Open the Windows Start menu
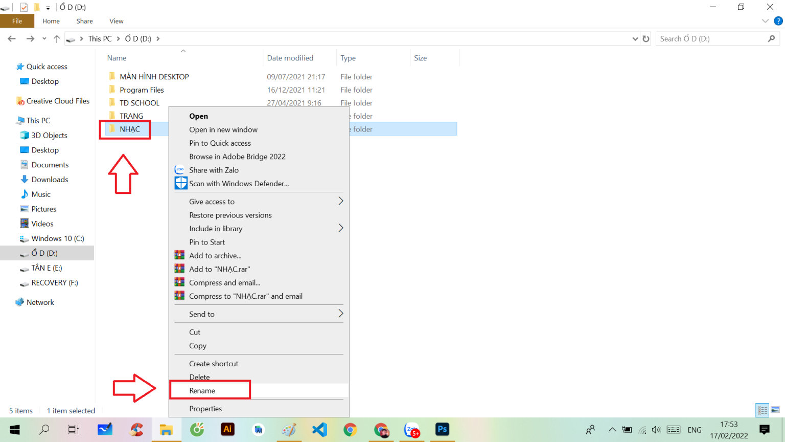The height and width of the screenshot is (442, 785). [x=14, y=430]
